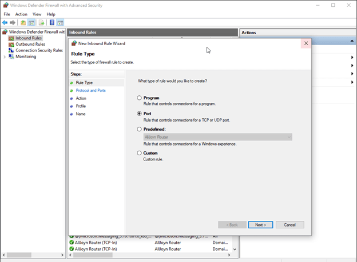Click left pane horizontal scrollbar thumb
This screenshot has height=262, width=357.
19,255
